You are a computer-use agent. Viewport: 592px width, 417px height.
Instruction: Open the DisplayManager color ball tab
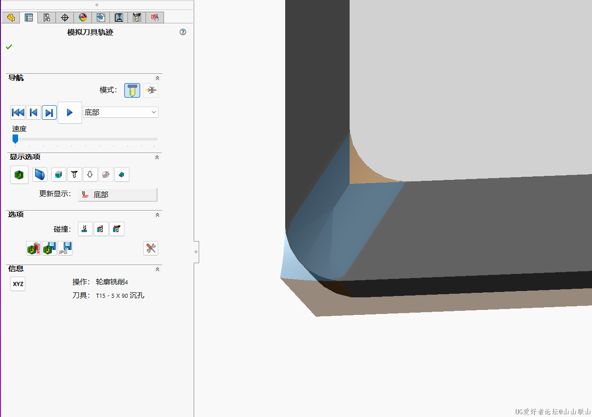(x=83, y=18)
